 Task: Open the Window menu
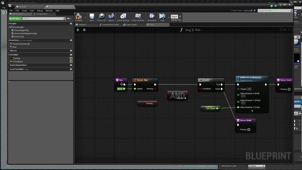point(49,10)
